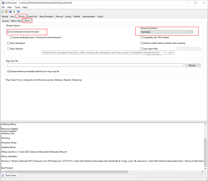This screenshot has height=181, width=208.
Task: Click the 'Encrypting Strings...' output line
Action: point(10,143)
